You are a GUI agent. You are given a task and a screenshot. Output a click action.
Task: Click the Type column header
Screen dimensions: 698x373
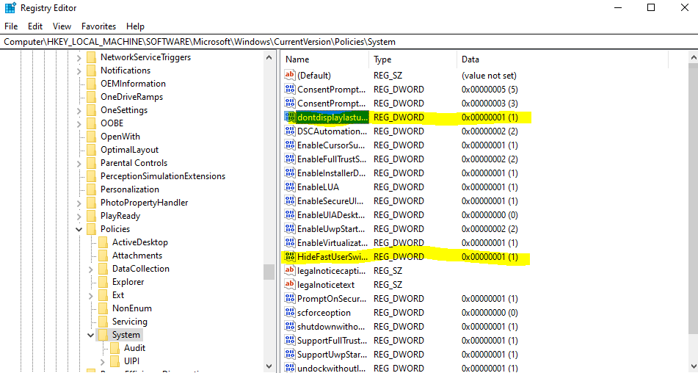(x=413, y=59)
